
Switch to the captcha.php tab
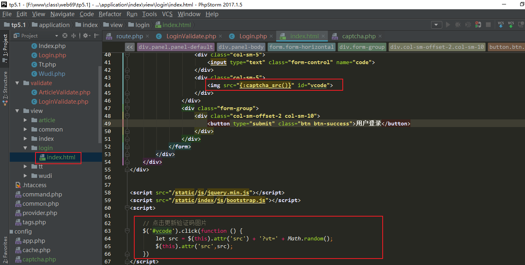[359, 36]
